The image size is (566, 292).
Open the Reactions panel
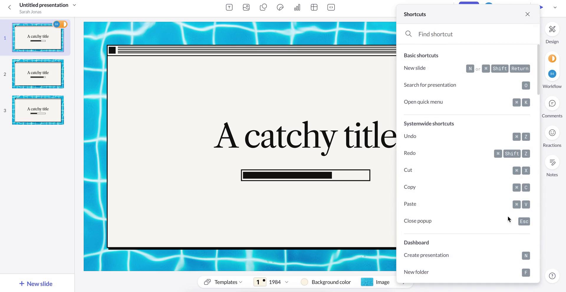pos(552,137)
